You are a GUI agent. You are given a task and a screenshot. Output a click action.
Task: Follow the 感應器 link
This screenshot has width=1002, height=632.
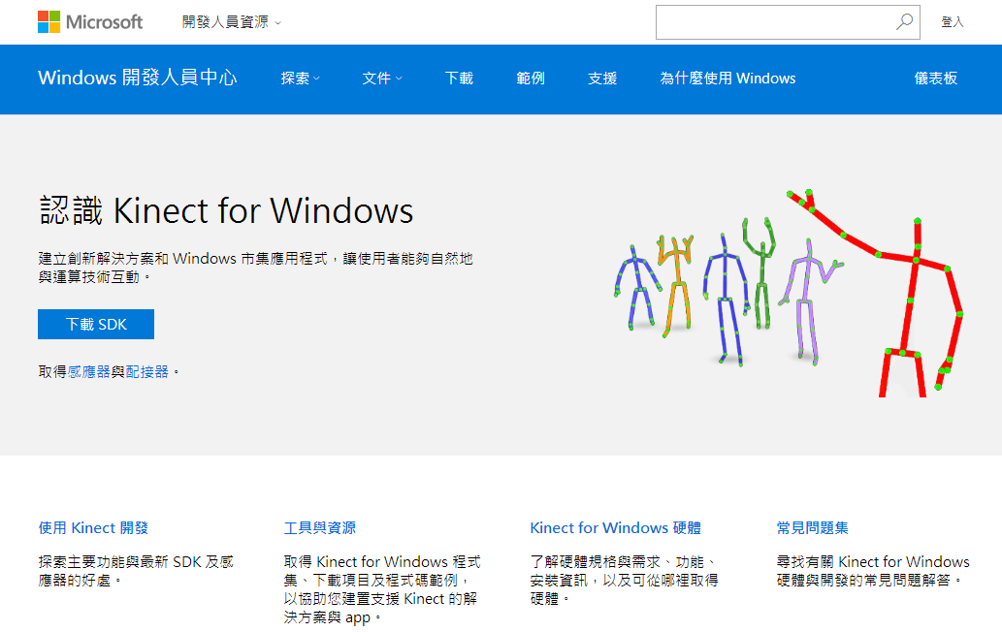coord(89,371)
